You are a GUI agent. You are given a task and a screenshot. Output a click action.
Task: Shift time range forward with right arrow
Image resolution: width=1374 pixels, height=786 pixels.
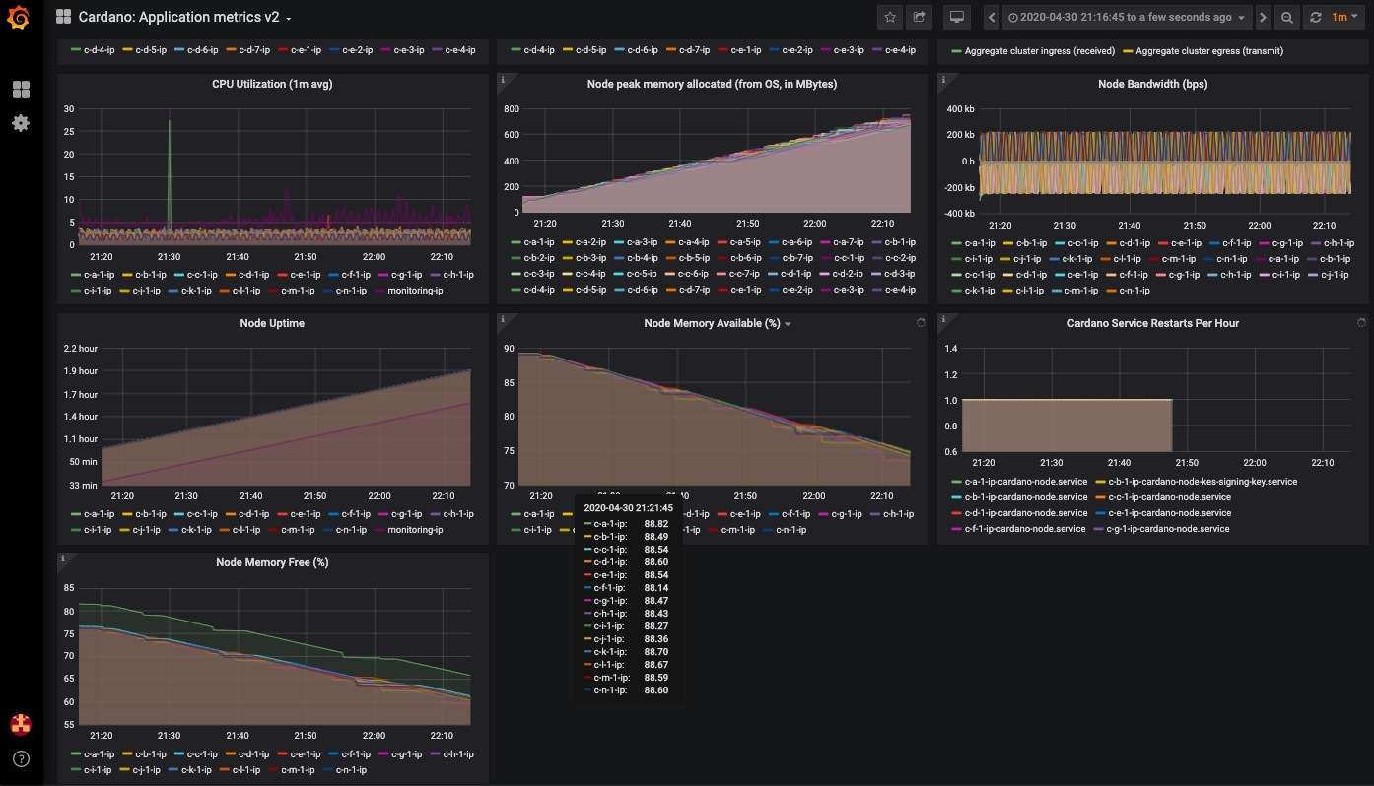coord(1263,17)
